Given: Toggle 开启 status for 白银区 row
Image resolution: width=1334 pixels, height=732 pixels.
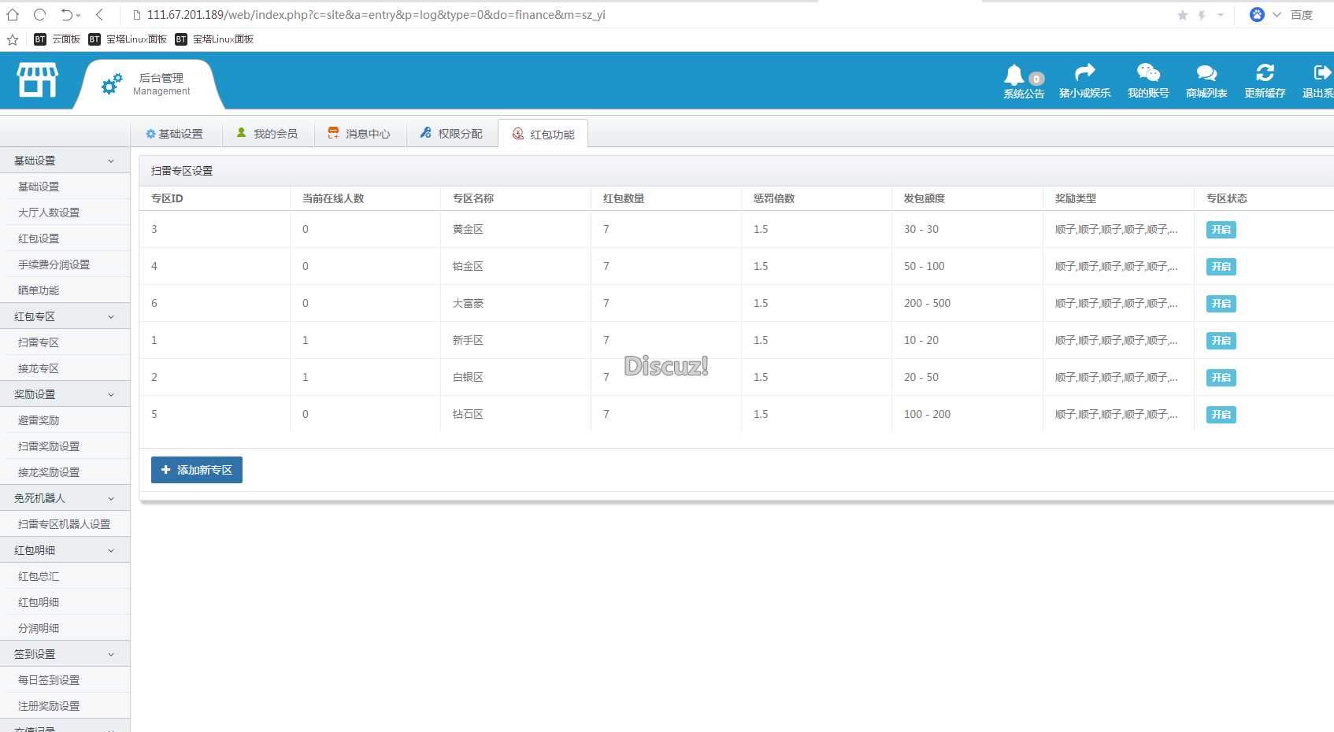Looking at the screenshot, I should (x=1221, y=378).
